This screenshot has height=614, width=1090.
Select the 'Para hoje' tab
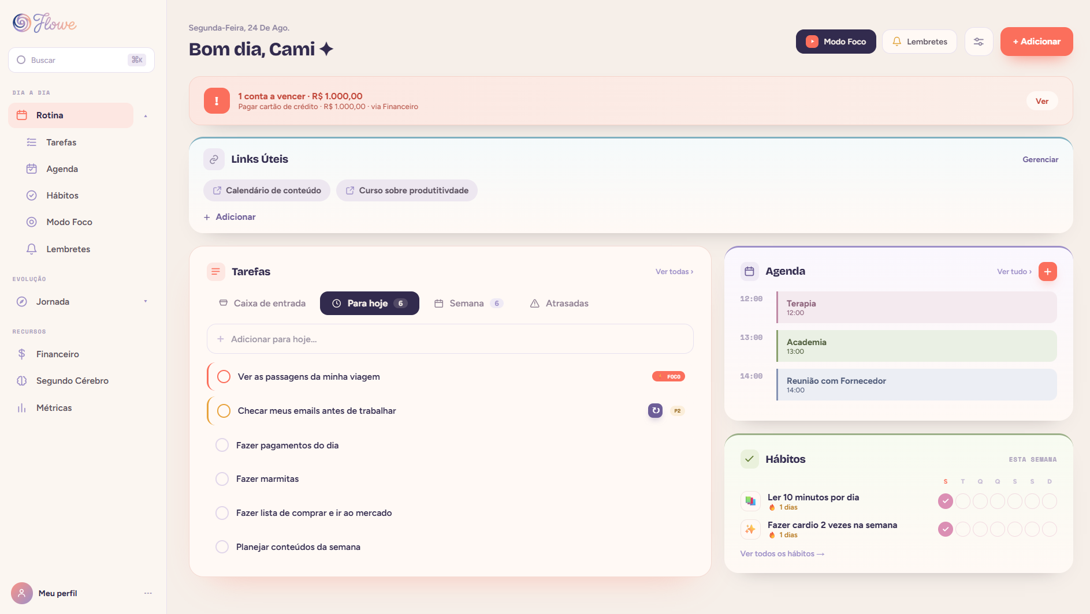pos(370,304)
